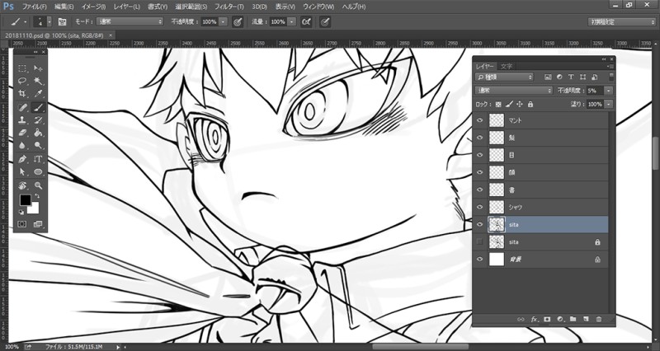Toggle Quick Mask mode
The width and height of the screenshot is (660, 351).
click(x=22, y=224)
